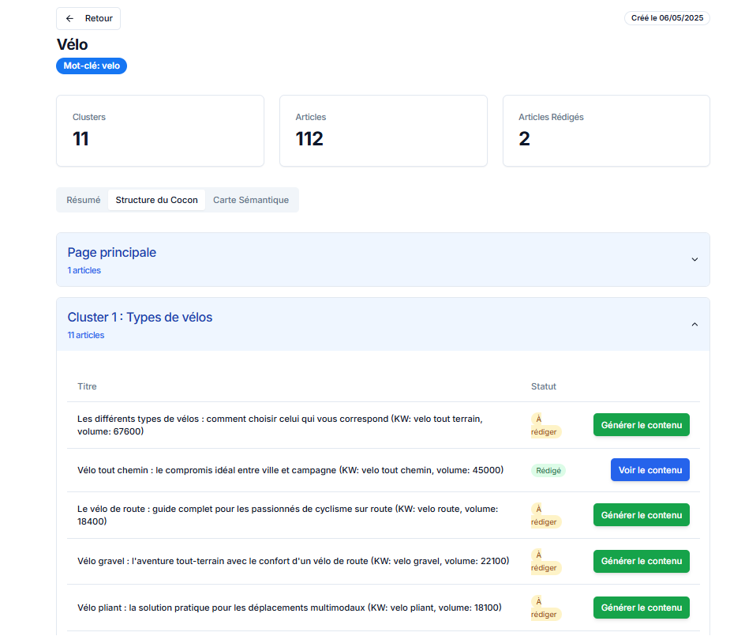Click the Rédigé status badge
730x636 pixels.
pos(548,471)
